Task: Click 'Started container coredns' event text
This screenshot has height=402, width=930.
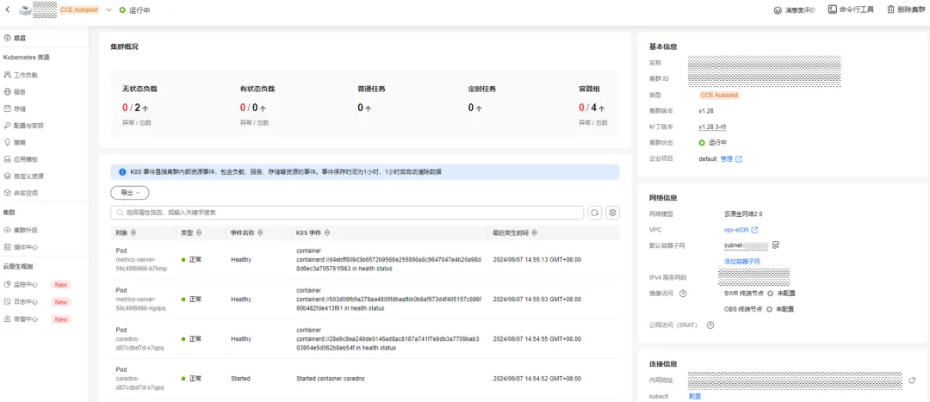Action: [x=330, y=378]
